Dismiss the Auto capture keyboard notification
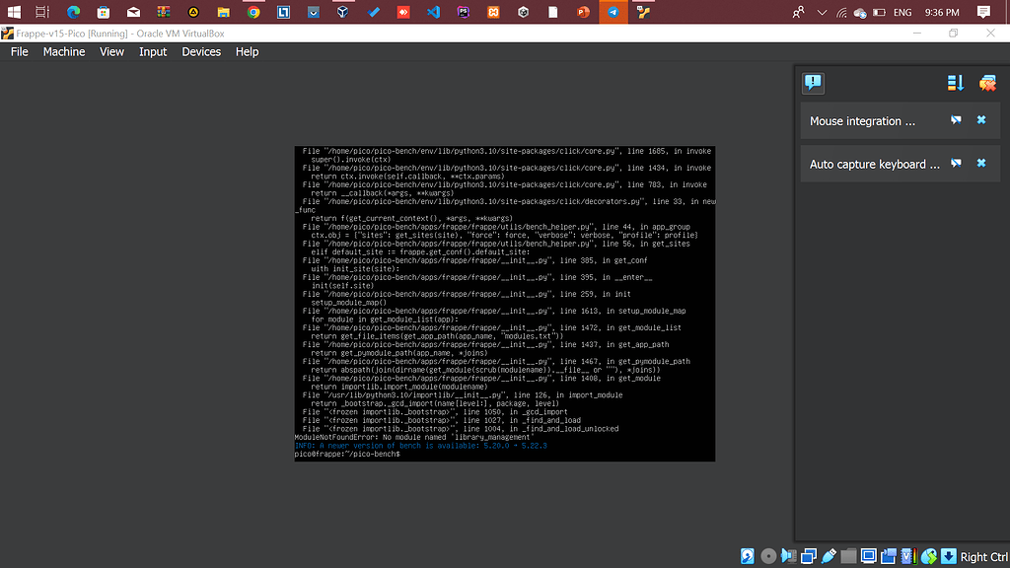This screenshot has height=568, width=1010. tap(980, 163)
